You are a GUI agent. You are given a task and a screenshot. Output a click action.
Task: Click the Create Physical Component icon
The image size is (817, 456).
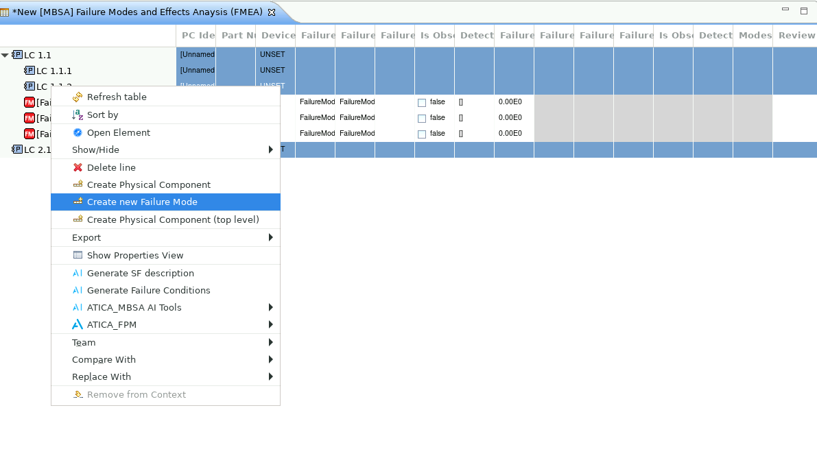point(78,184)
